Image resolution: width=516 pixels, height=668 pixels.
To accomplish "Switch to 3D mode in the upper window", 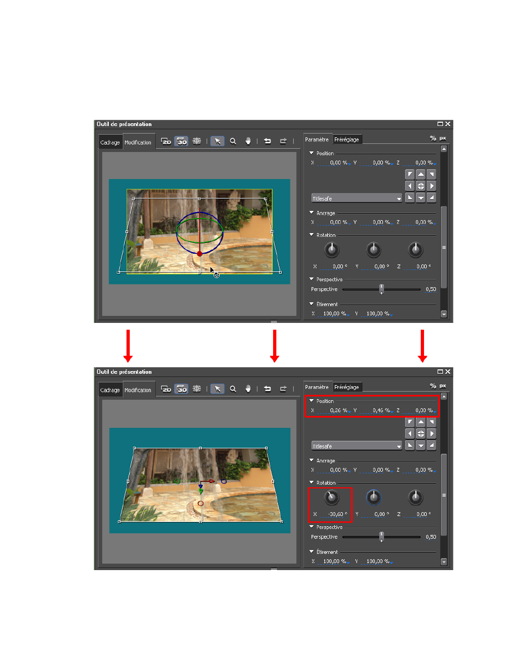I will 182,141.
